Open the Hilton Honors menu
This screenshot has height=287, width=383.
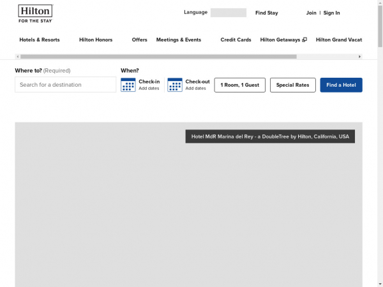[x=96, y=40]
